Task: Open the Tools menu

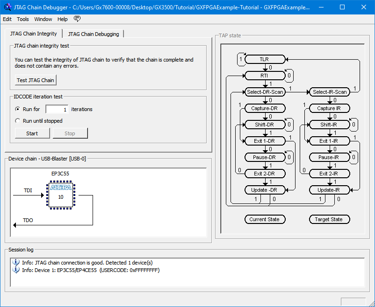Action: [23, 19]
